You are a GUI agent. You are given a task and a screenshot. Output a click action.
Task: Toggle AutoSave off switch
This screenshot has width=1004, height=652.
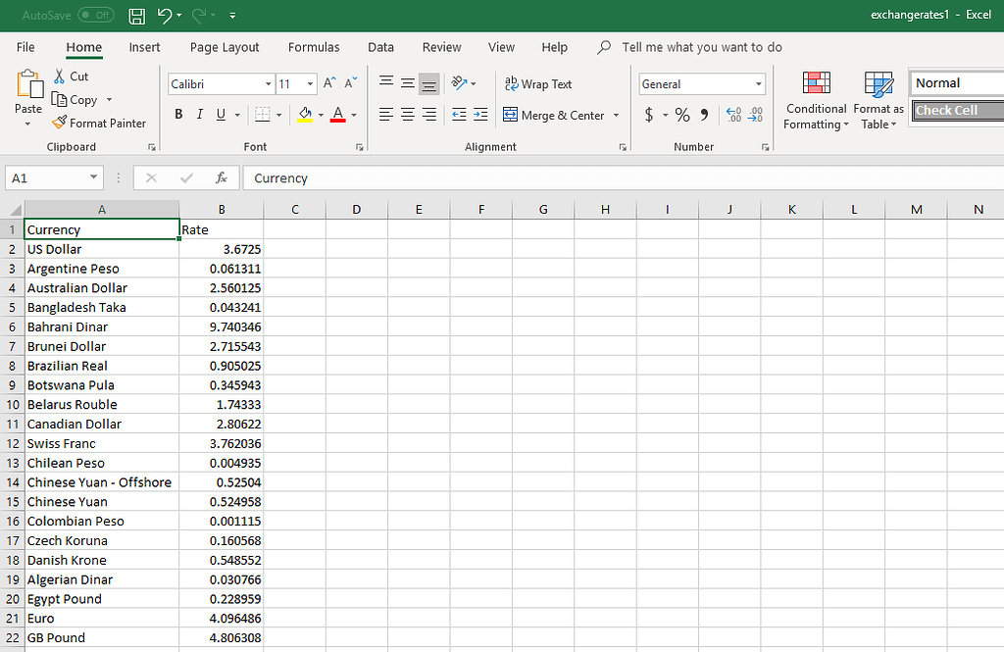pos(95,15)
